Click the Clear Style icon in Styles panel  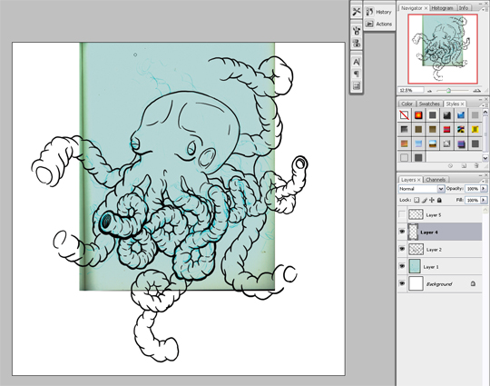tap(450, 166)
